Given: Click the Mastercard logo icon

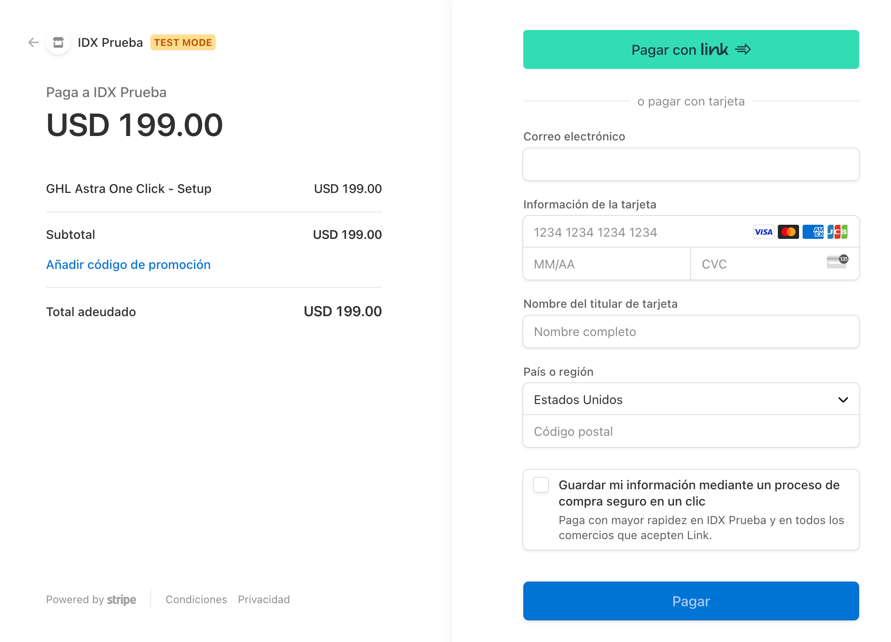Looking at the screenshot, I should point(788,232).
